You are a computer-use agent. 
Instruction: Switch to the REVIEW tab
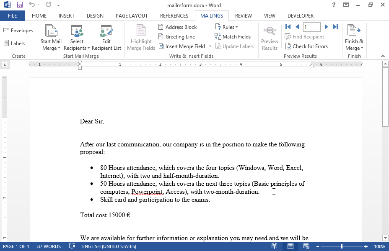point(244,16)
